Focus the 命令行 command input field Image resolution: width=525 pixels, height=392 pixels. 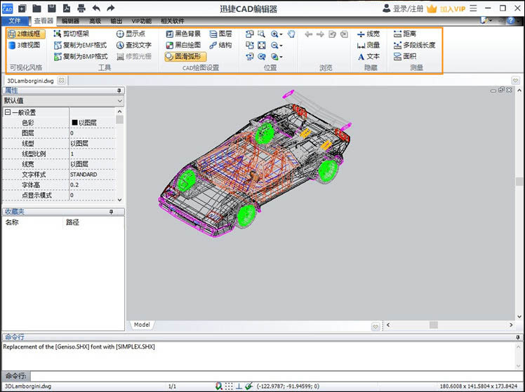pos(277,376)
